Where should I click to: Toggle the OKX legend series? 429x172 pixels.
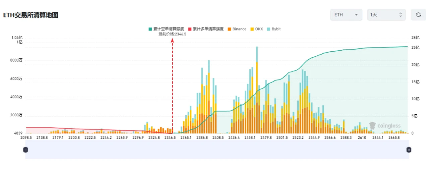pos(256,29)
